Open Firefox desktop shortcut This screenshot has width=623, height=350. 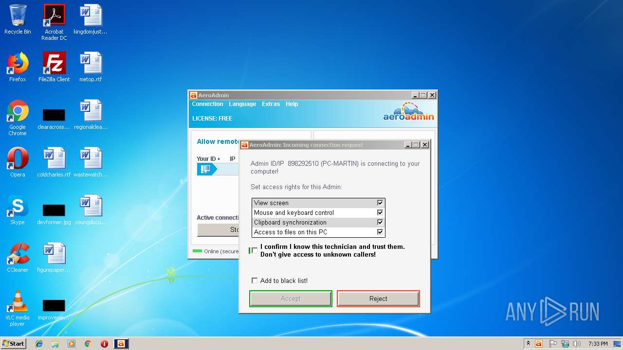tap(18, 67)
